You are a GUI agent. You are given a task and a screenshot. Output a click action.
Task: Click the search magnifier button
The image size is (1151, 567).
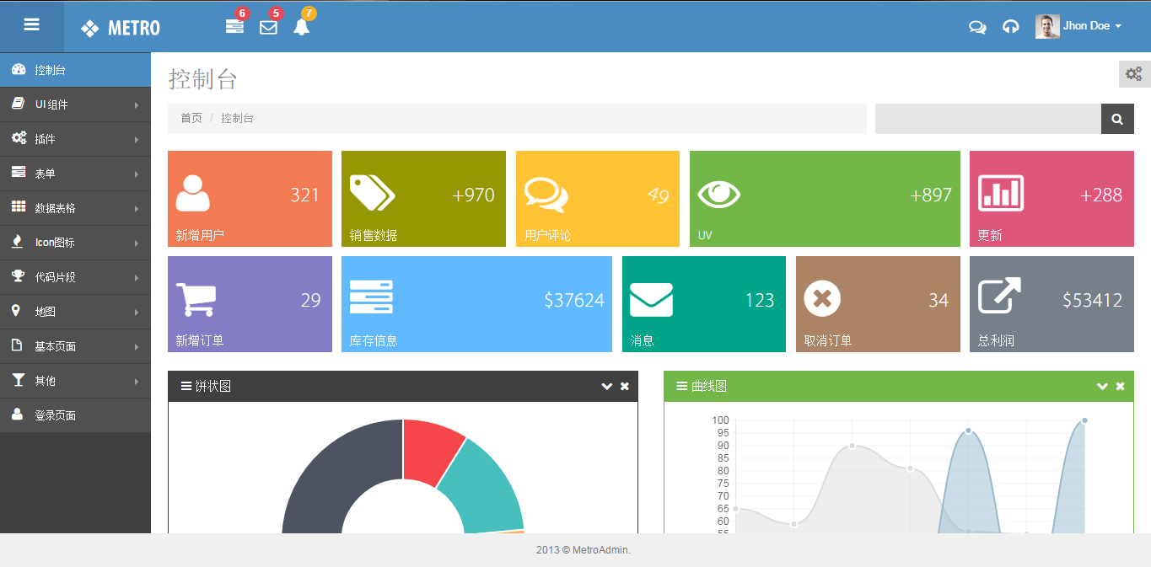pyautogui.click(x=1117, y=119)
